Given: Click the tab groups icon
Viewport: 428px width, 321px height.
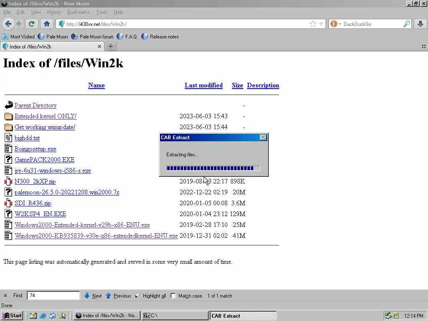Looking at the screenshot, I should [x=424, y=47].
